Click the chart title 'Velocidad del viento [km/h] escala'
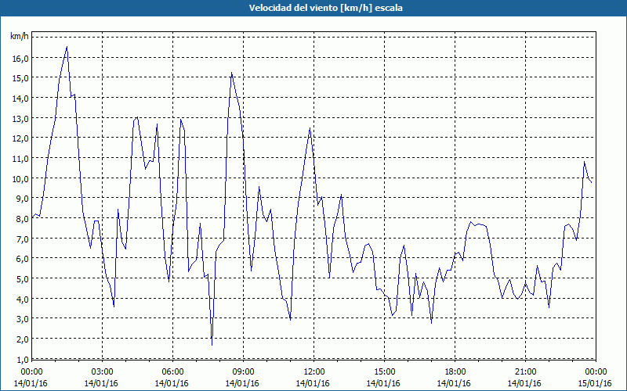Screen dimensions: 627x391 point(325,8)
